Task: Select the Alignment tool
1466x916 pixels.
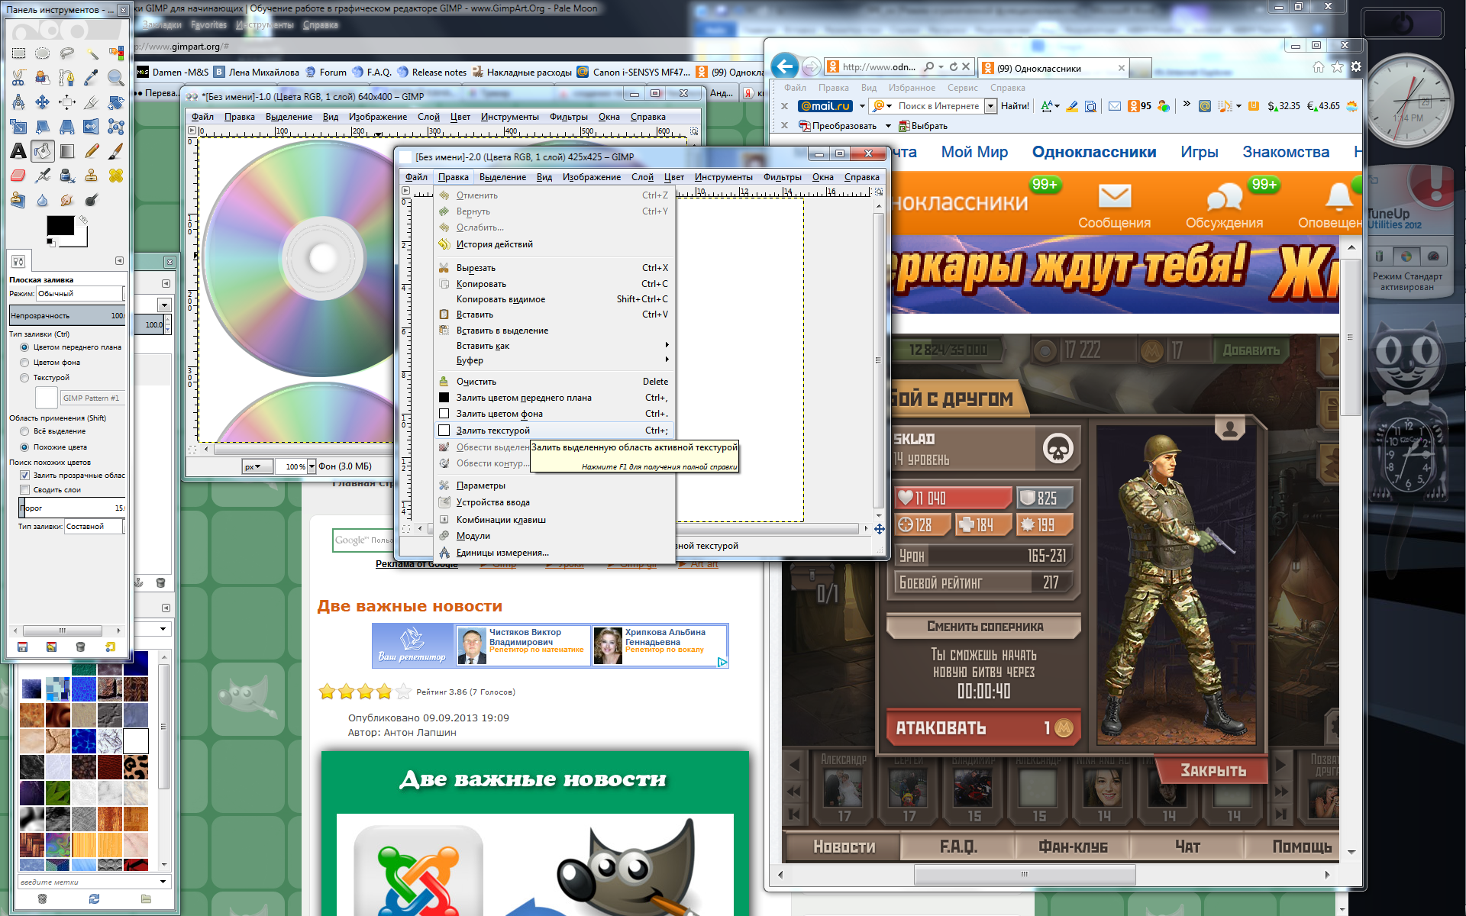Action: 67,102
